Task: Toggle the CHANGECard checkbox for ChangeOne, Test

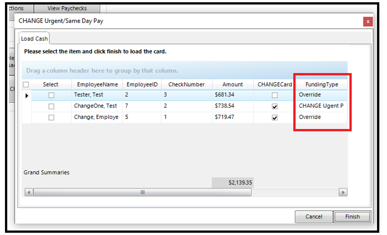Action: pos(275,106)
